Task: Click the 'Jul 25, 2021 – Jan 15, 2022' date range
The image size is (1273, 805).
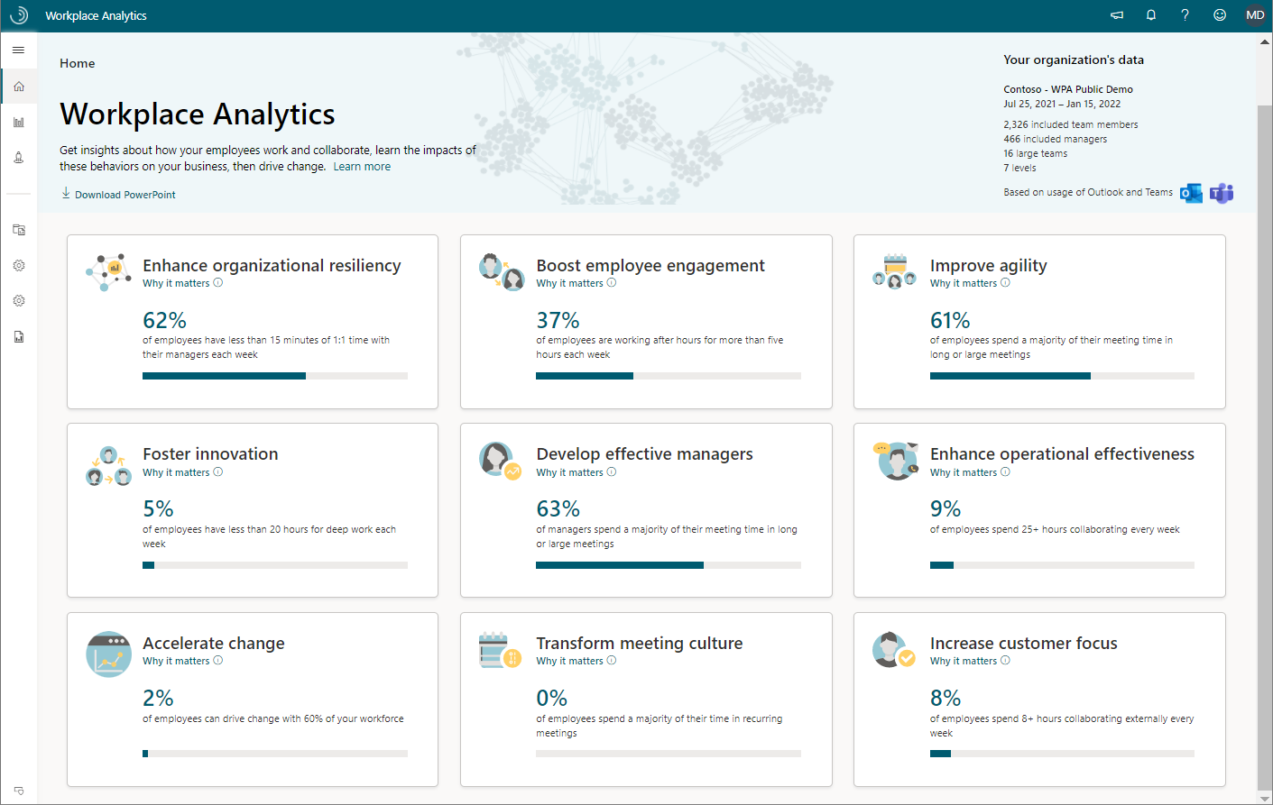Action: coord(1062,104)
